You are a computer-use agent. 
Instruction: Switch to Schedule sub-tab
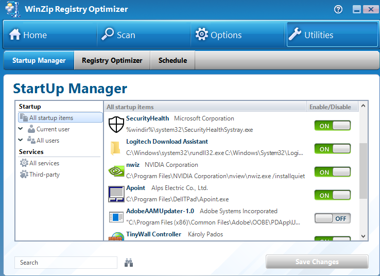[172, 60]
